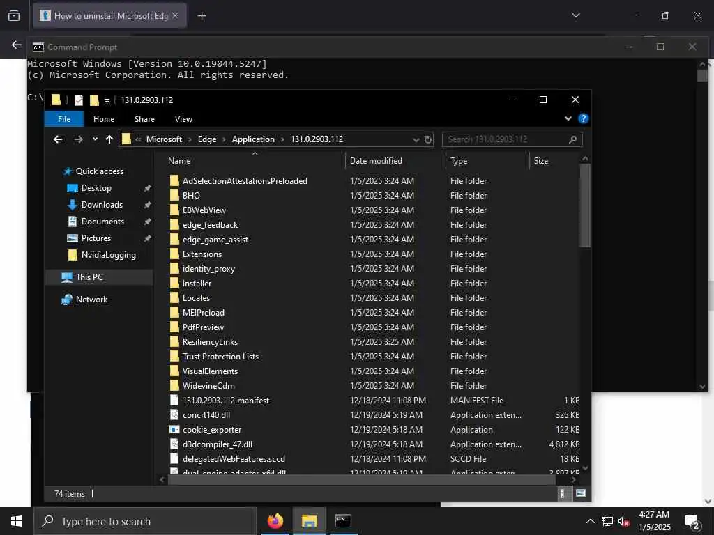Open recent locations dropdown arrow
This screenshot has width=714, height=535.
click(95, 139)
